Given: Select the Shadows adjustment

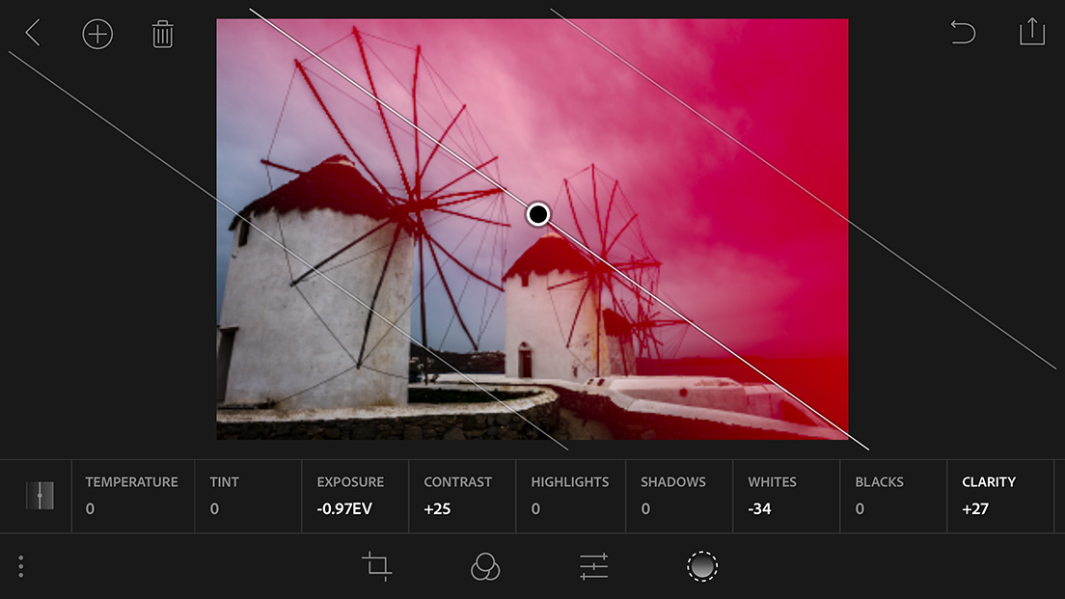Looking at the screenshot, I should coord(673,496).
